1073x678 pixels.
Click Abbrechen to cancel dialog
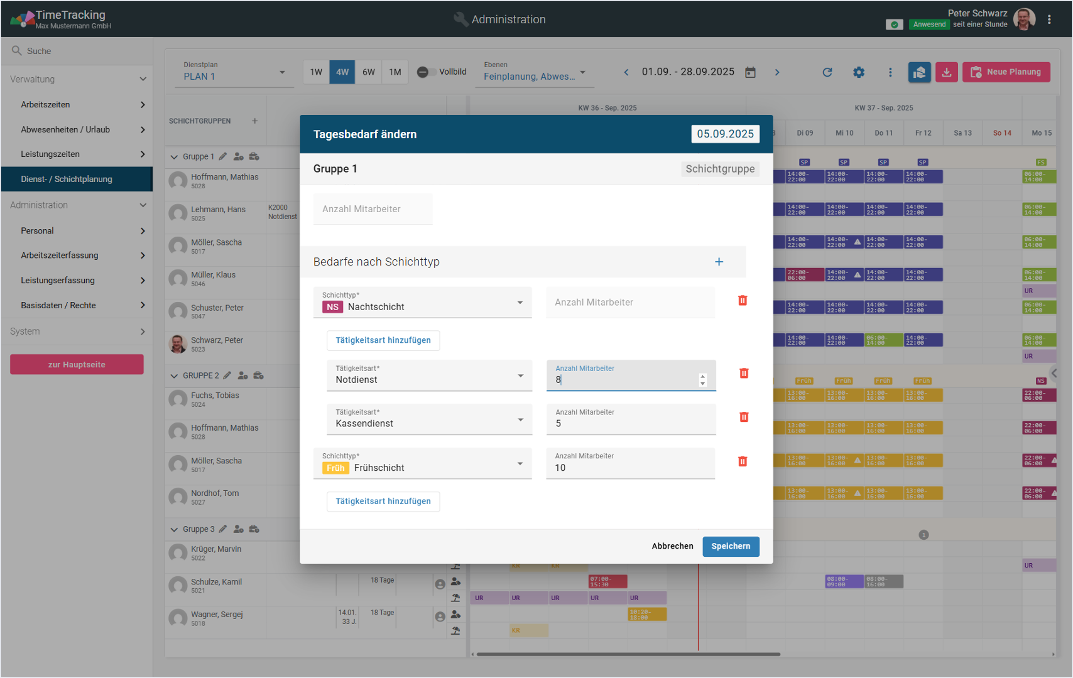[x=672, y=546]
